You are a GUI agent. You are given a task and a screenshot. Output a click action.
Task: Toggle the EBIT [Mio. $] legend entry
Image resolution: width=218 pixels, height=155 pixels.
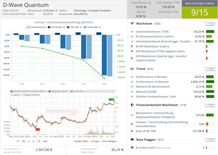point(74,27)
